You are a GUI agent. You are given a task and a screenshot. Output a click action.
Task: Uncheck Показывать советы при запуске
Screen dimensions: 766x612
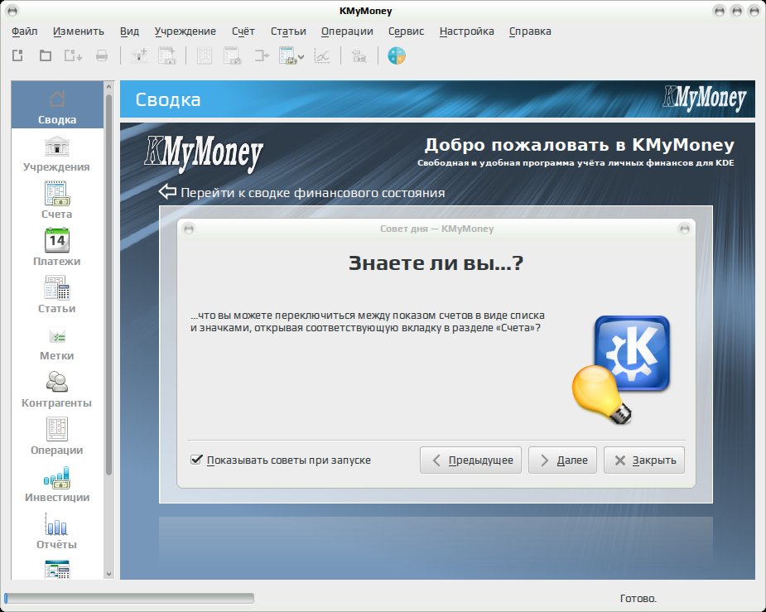point(196,460)
